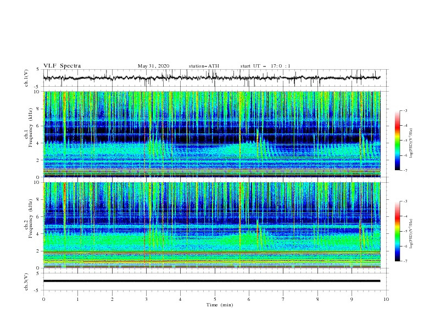The height and width of the screenshot is (336, 435).
Task: Click the time axis tick label '4'
Action: point(180,299)
